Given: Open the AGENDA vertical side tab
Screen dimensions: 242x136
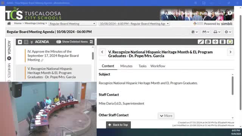Looking at the screenshot, I should click(x=9, y=48).
